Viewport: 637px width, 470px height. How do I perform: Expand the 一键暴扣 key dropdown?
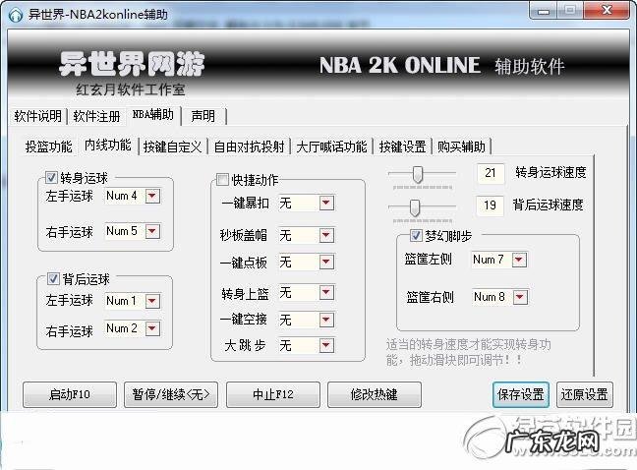(325, 204)
